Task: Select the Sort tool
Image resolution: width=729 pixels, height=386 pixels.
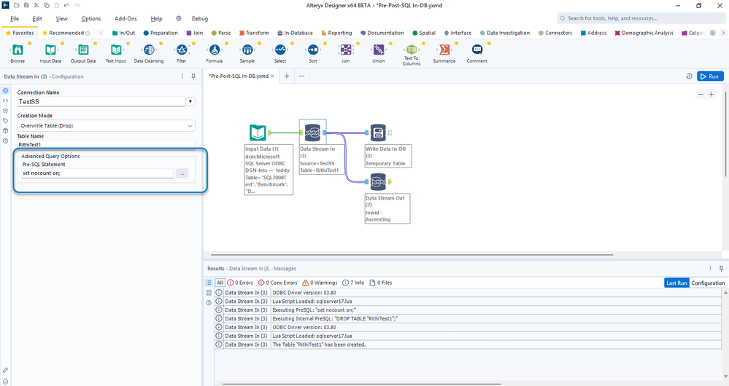Action: click(313, 50)
